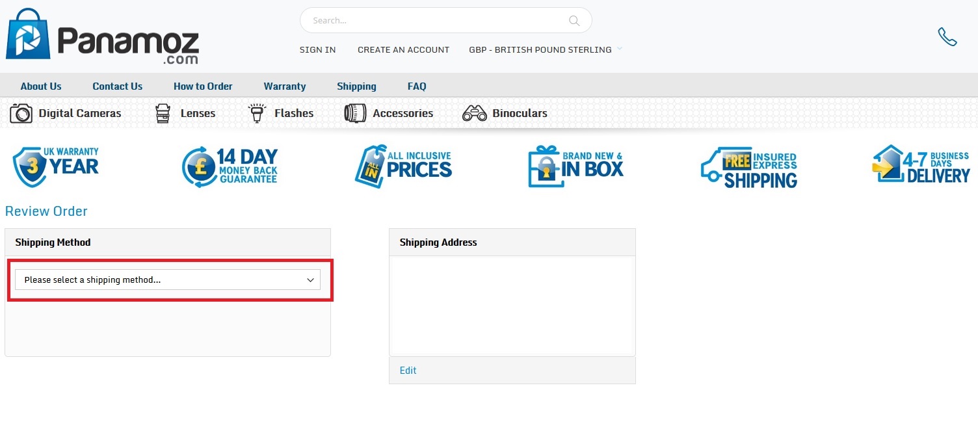Open the Lenses category

(x=198, y=113)
